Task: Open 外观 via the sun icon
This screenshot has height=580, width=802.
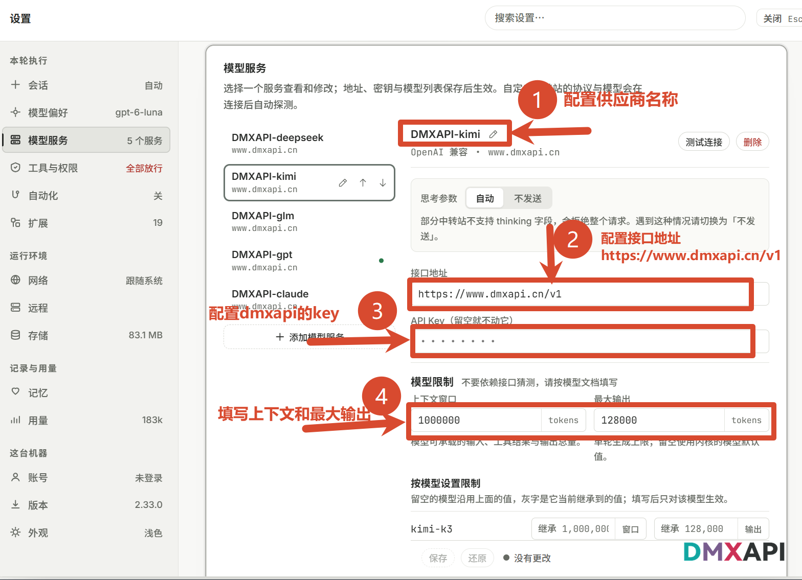Action: (x=16, y=532)
